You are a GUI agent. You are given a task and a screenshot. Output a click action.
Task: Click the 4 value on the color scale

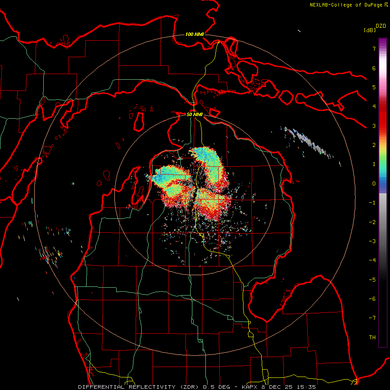point(374,107)
